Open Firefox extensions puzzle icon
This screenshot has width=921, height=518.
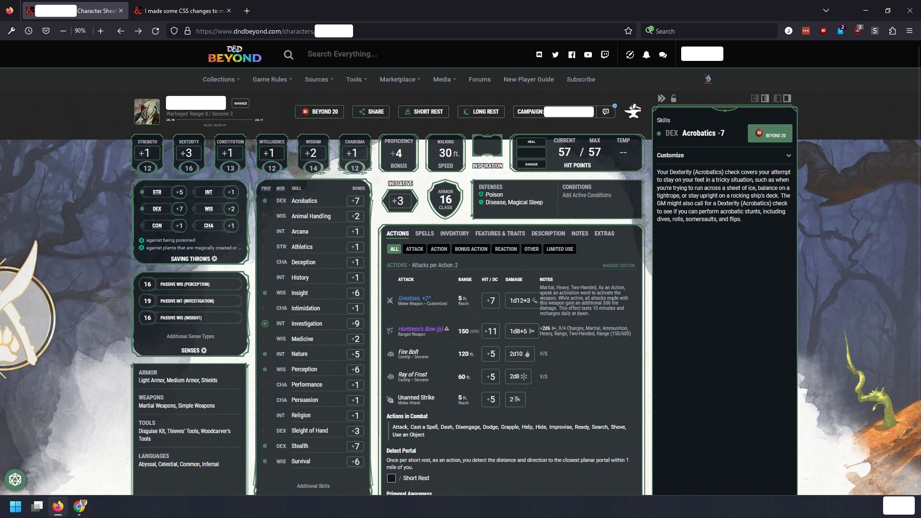coord(892,31)
